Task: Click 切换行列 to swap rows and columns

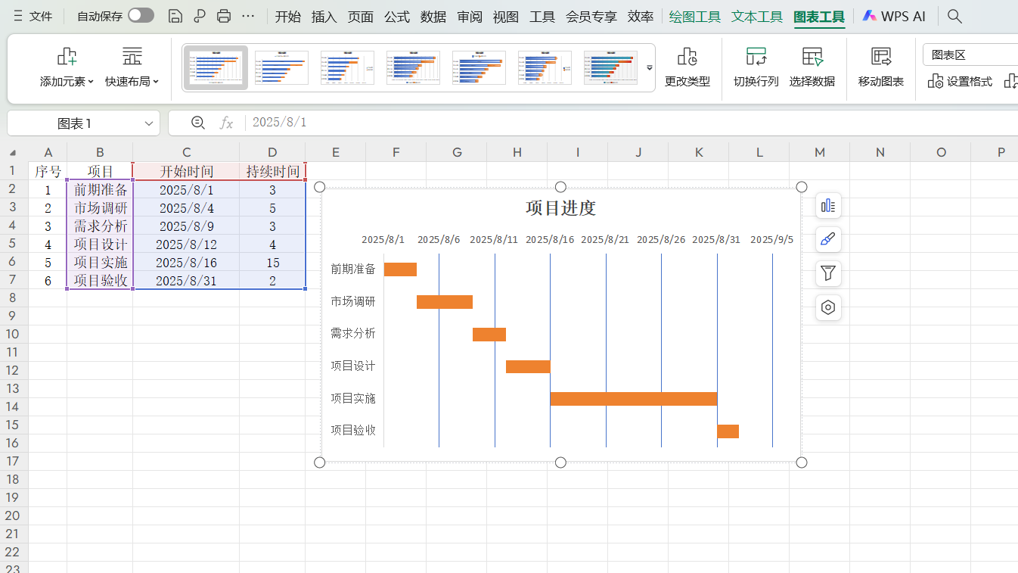Action: (x=755, y=67)
